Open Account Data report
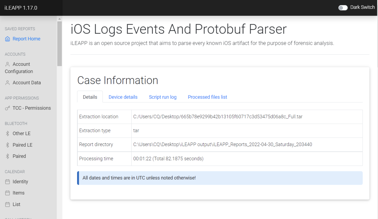The image size is (378, 219). coord(27,83)
